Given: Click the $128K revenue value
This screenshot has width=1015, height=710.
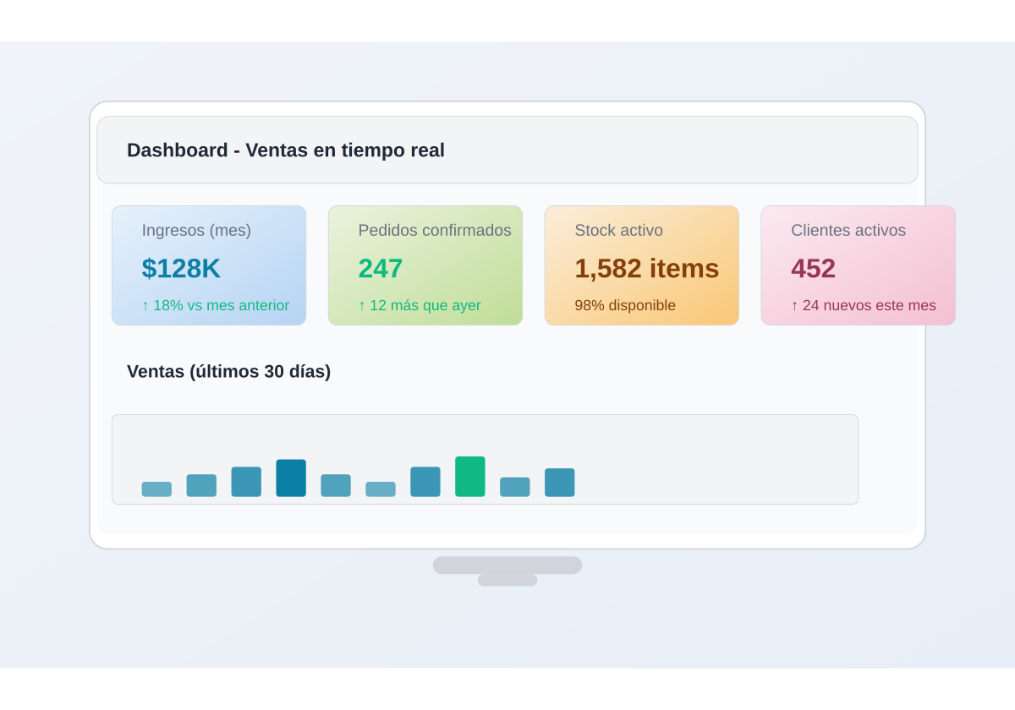Looking at the screenshot, I should tap(181, 269).
